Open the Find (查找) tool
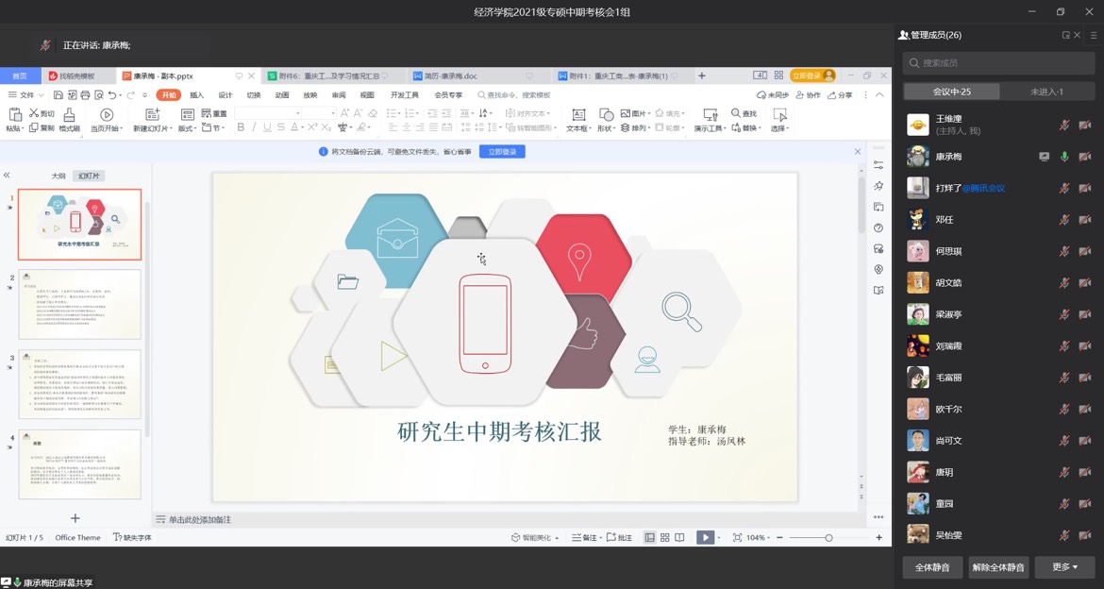The width and height of the screenshot is (1104, 589). click(x=744, y=113)
